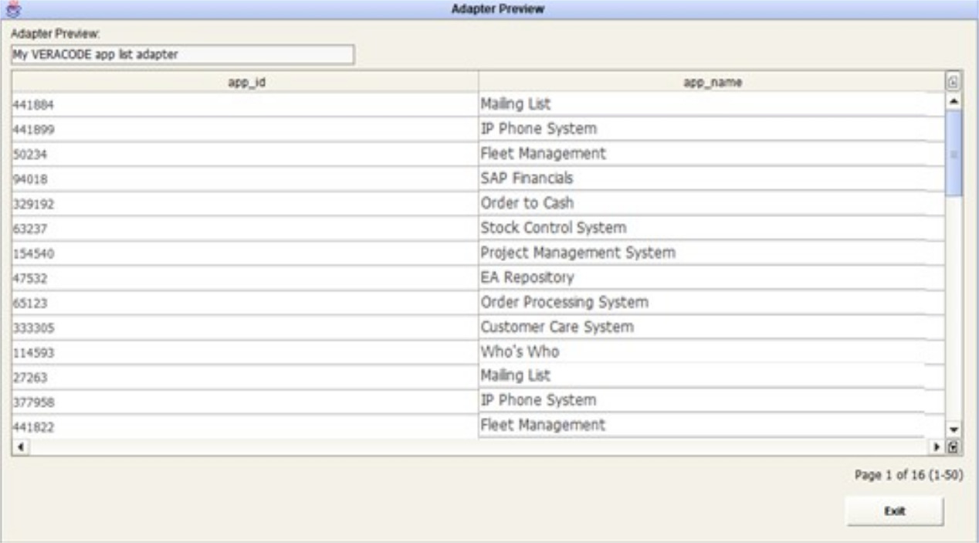
Task: Select the Project Management System cell
Action: click(x=712, y=253)
